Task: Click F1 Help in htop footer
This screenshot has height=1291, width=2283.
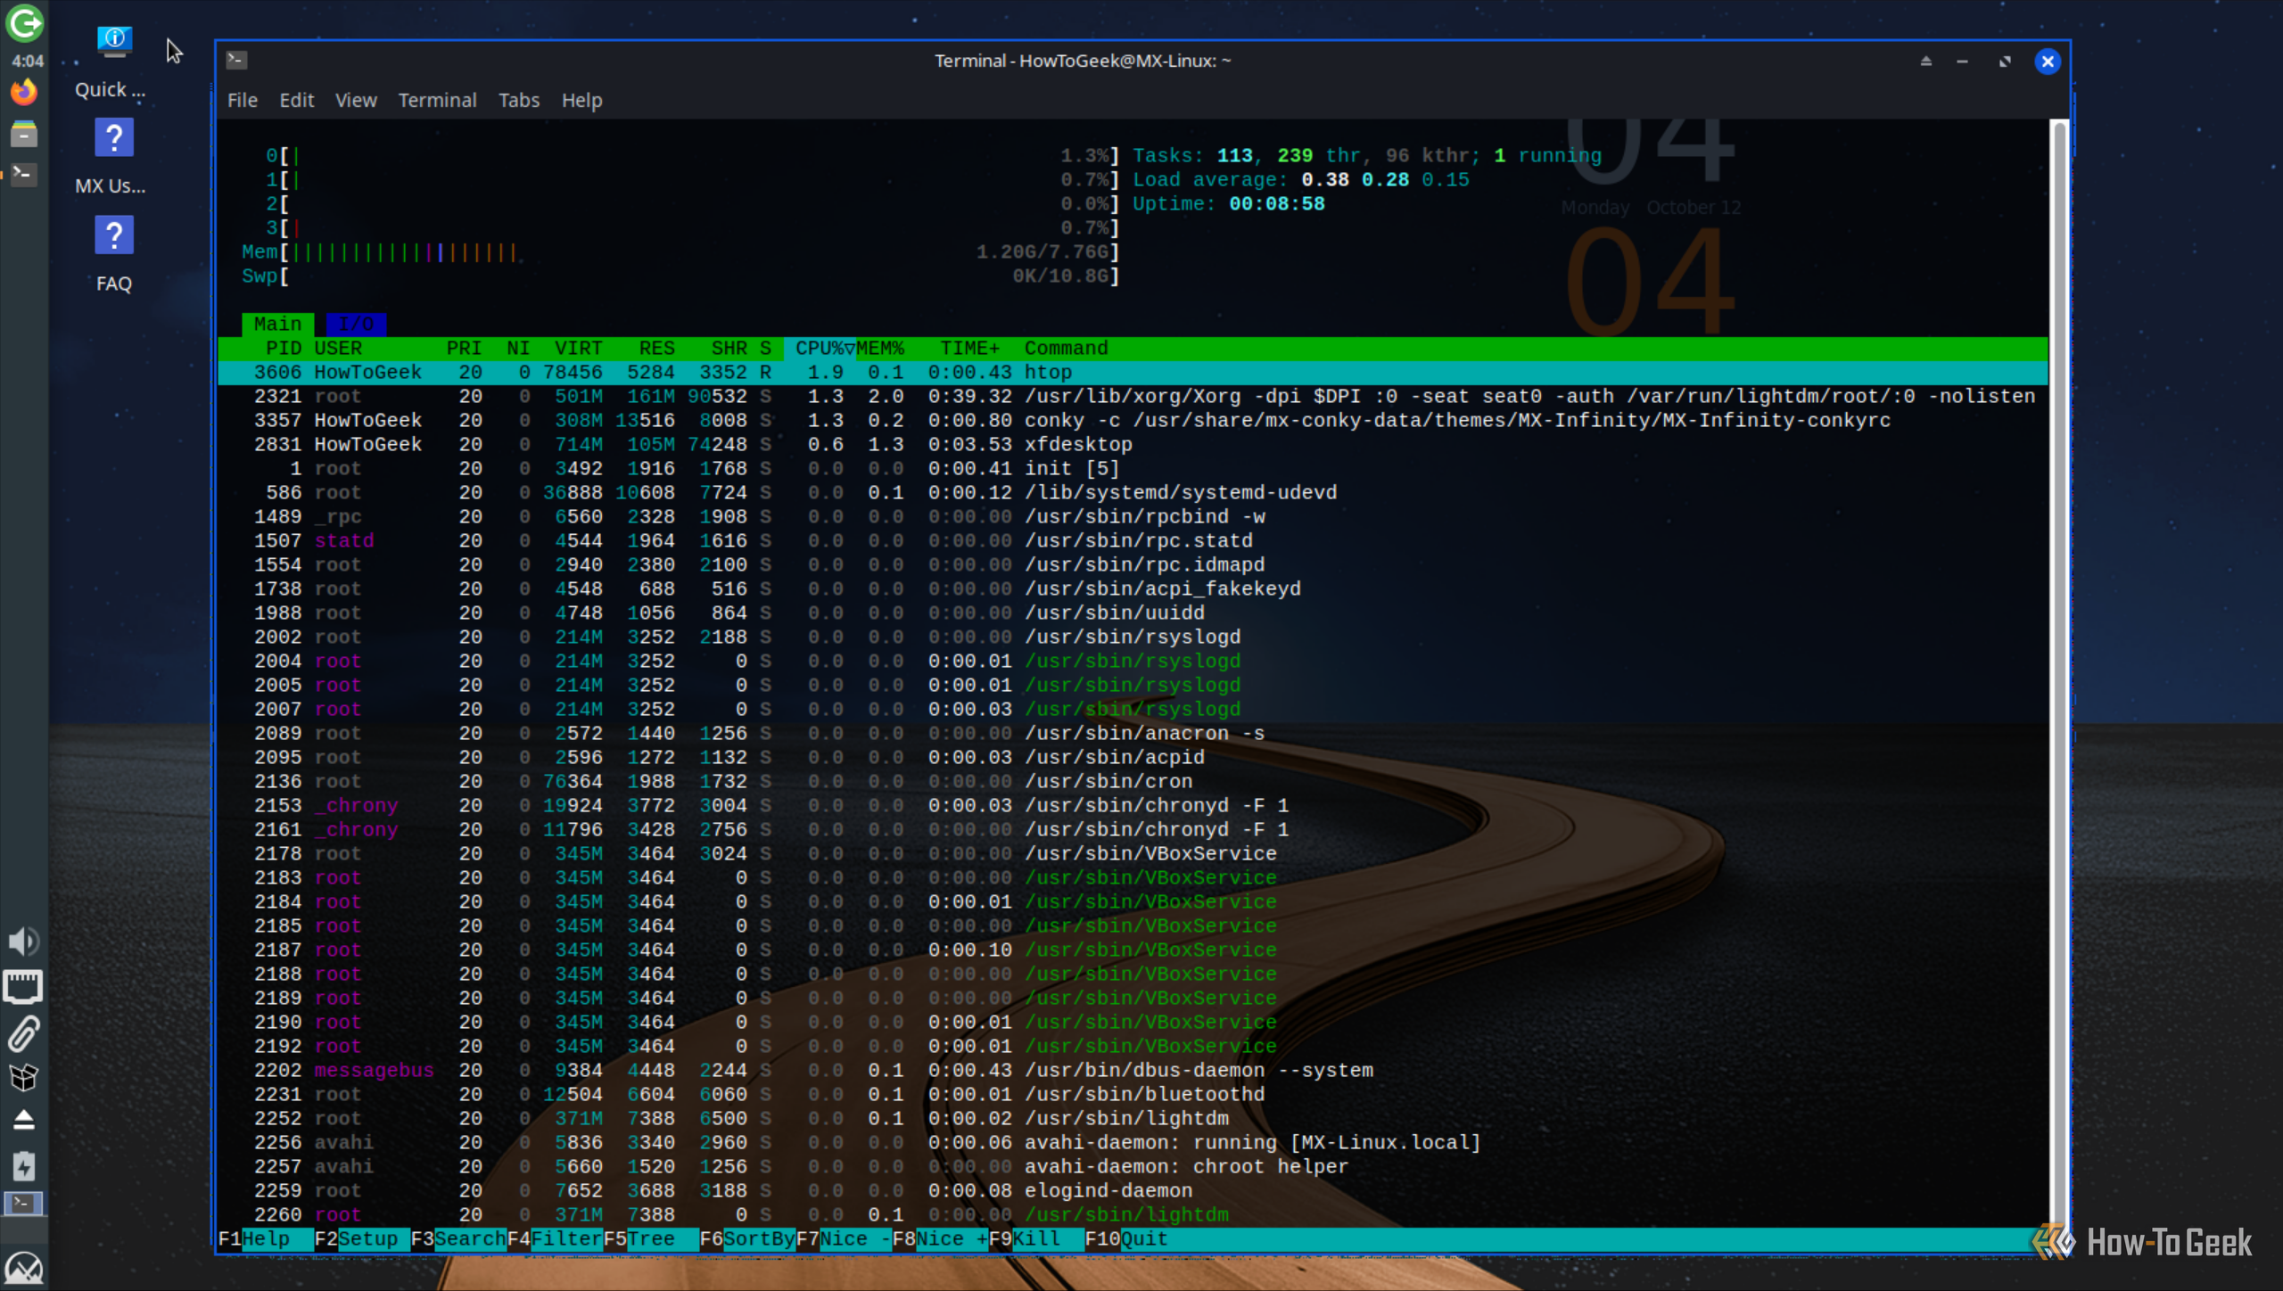Action: [x=265, y=1238]
